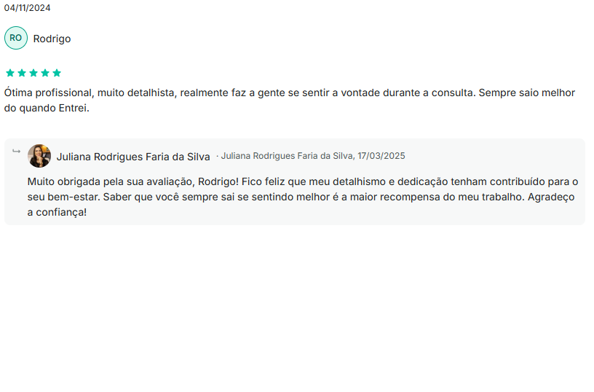Viewport: 594px width, 392px height.
Task: Click the reply text starting 'Muito obrigada'
Action: click(x=303, y=197)
